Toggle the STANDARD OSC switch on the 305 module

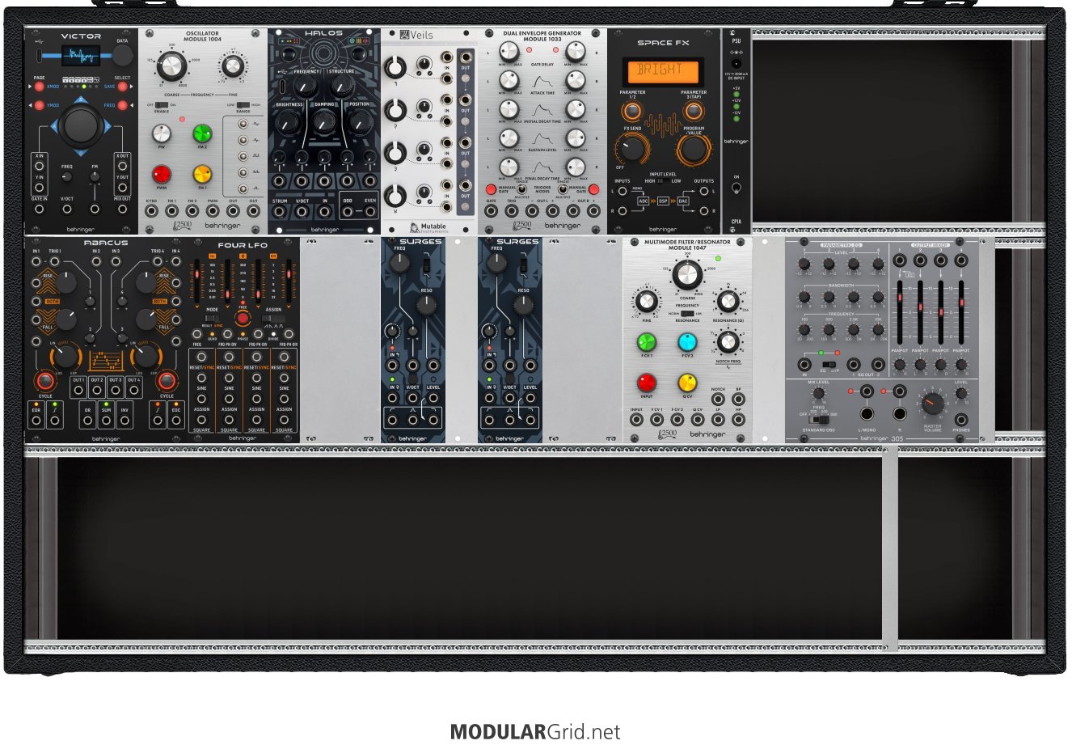(x=820, y=420)
